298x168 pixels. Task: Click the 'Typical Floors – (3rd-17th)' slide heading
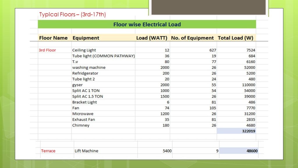click(x=72, y=14)
